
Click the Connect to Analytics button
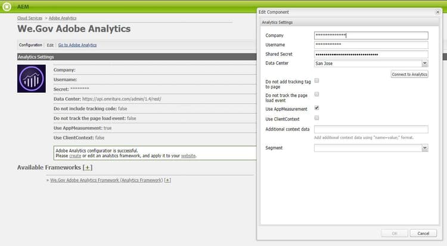pyautogui.click(x=409, y=74)
